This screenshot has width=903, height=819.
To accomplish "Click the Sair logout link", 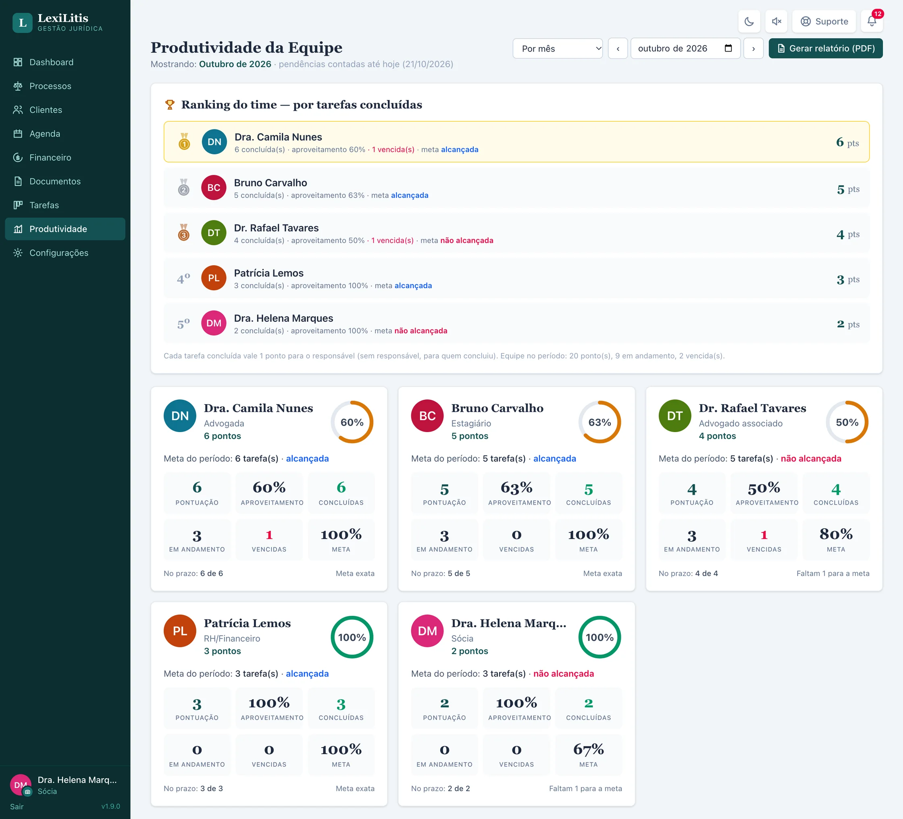I will tap(17, 807).
